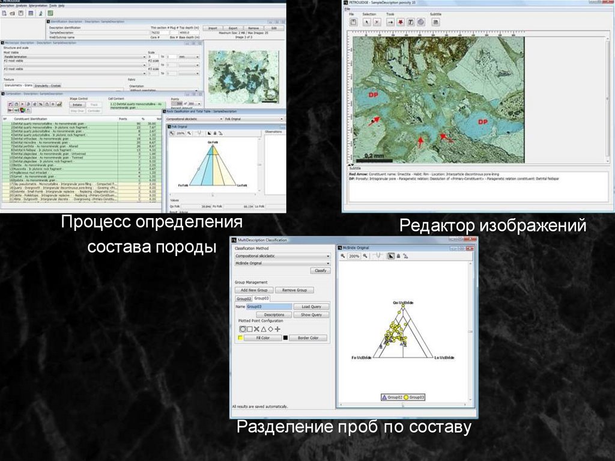Click the Descriptions button
Viewport: 615px width, 461px height.
(274, 315)
